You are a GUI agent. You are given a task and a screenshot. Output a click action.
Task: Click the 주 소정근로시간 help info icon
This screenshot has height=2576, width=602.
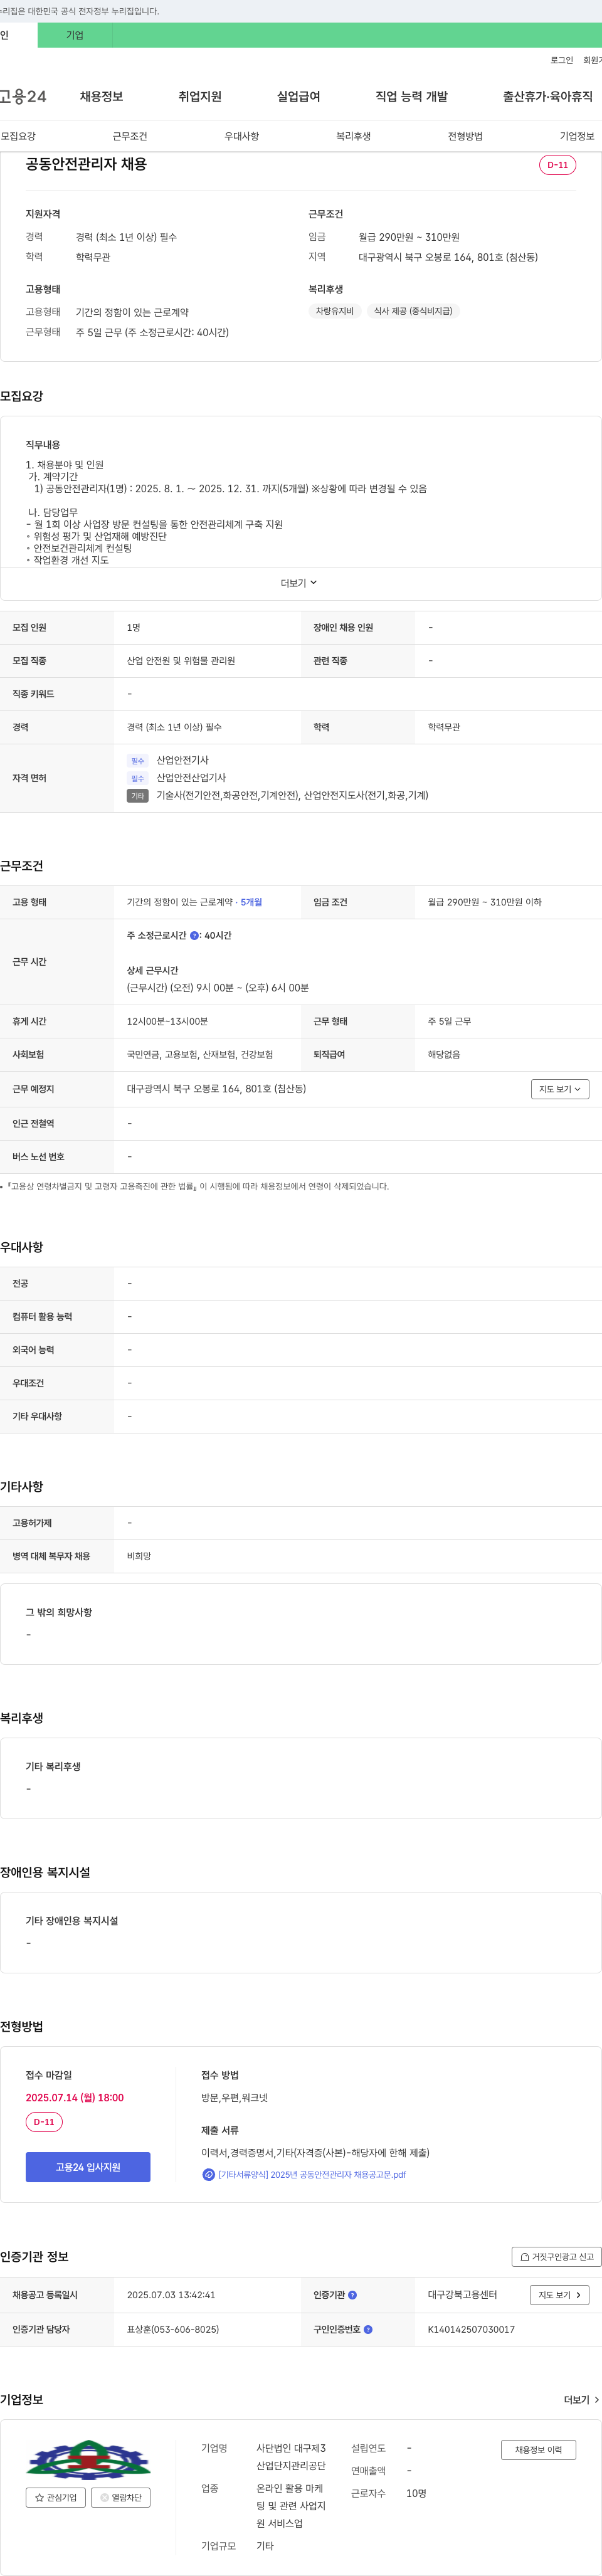click(x=194, y=936)
